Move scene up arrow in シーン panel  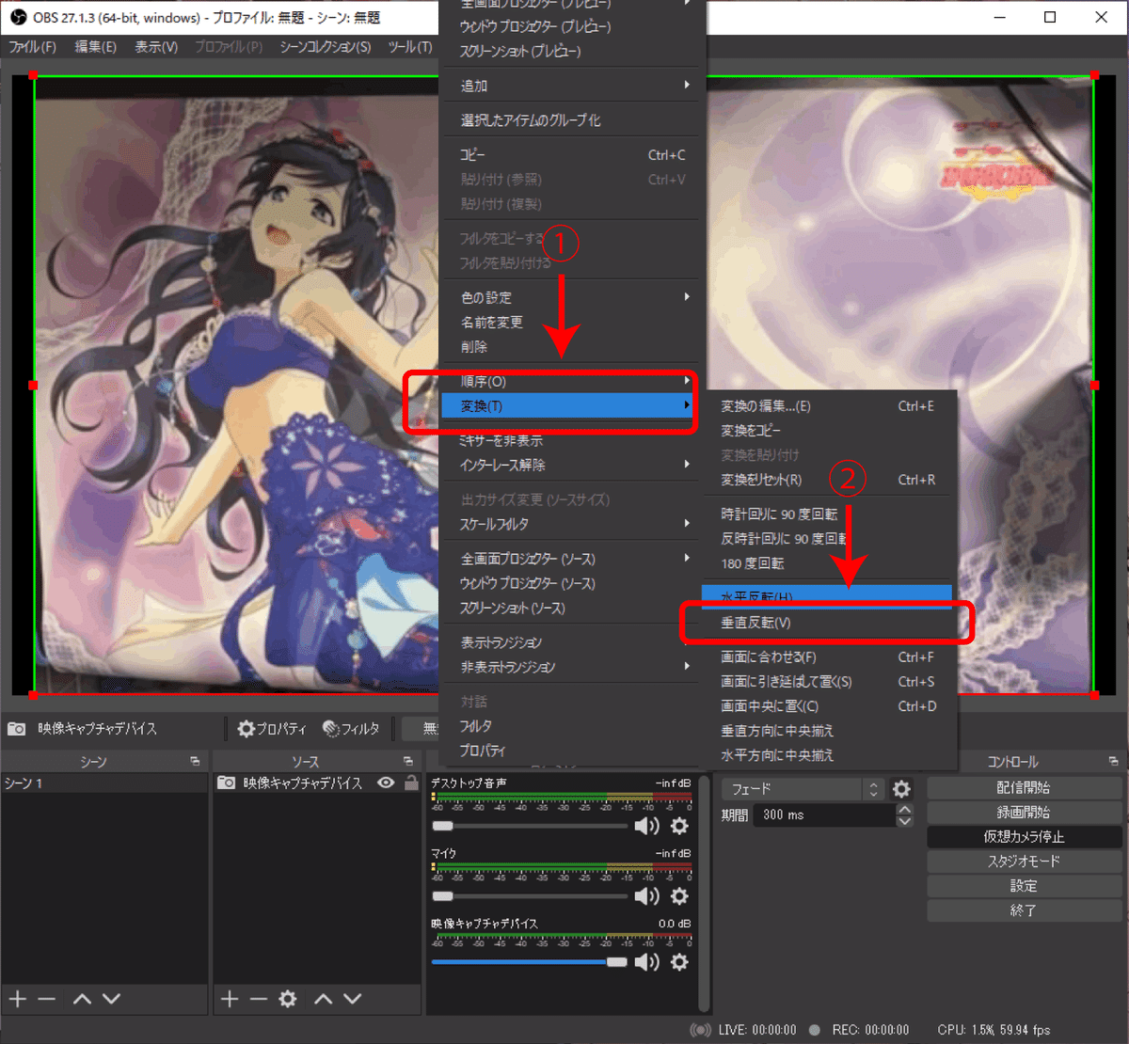pyautogui.click(x=82, y=999)
